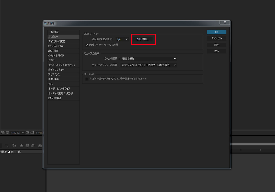
Task: Open the composition mini-flowchart icon
Action: pos(7,146)
